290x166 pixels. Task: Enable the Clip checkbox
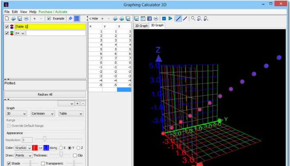pyautogui.click(x=75, y=155)
